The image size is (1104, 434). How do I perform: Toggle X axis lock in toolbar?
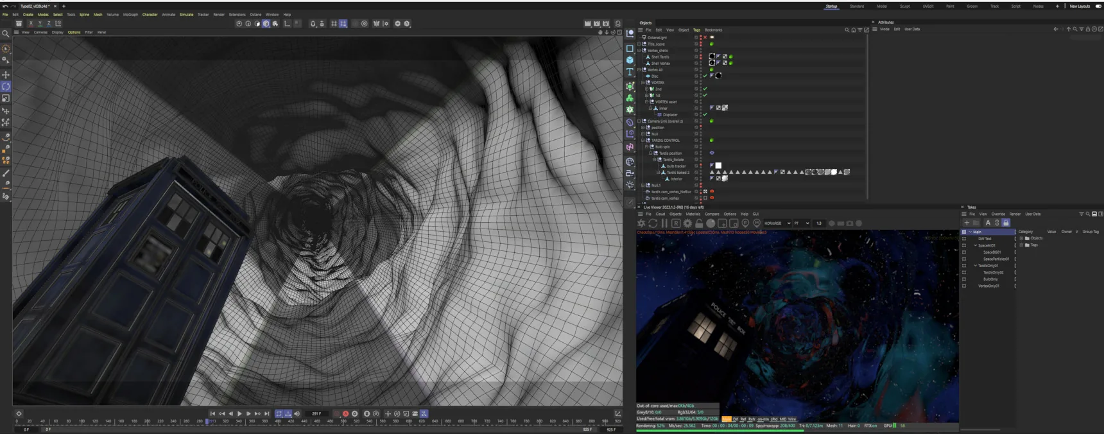pyautogui.click(x=31, y=24)
